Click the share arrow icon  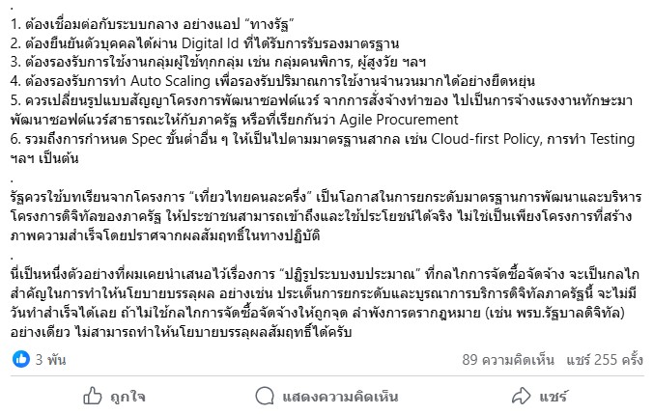pyautogui.click(x=521, y=396)
